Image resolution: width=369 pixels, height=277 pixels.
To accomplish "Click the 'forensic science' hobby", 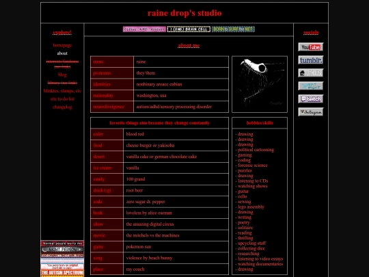I will coord(251,166).
